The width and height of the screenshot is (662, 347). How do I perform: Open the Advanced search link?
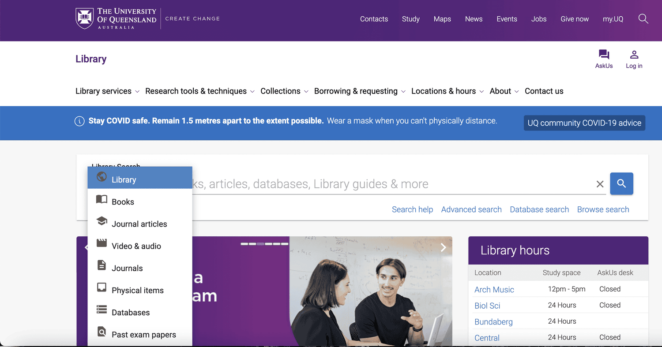click(471, 209)
